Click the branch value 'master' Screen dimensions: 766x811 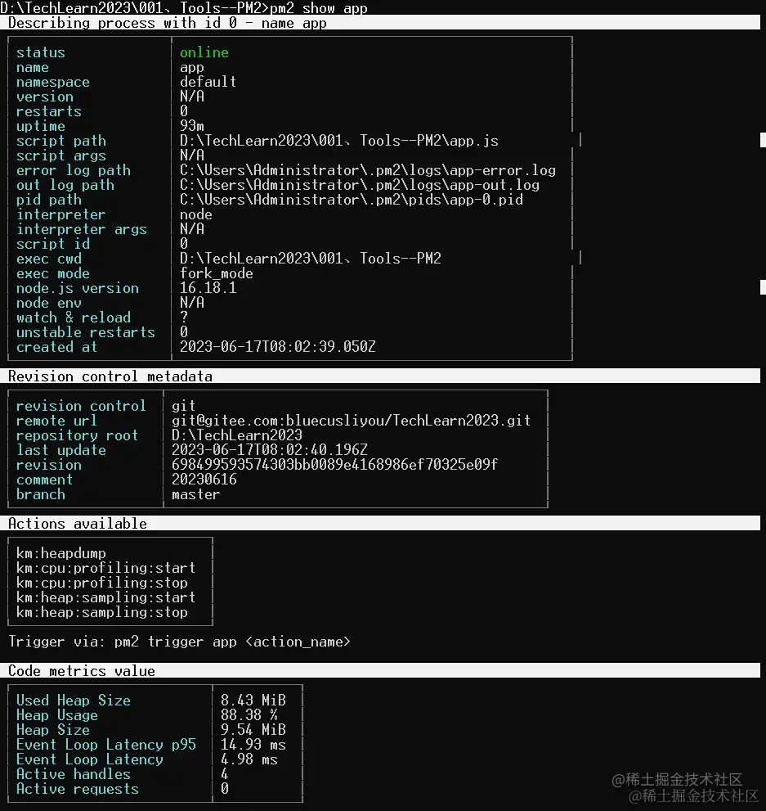click(x=195, y=494)
